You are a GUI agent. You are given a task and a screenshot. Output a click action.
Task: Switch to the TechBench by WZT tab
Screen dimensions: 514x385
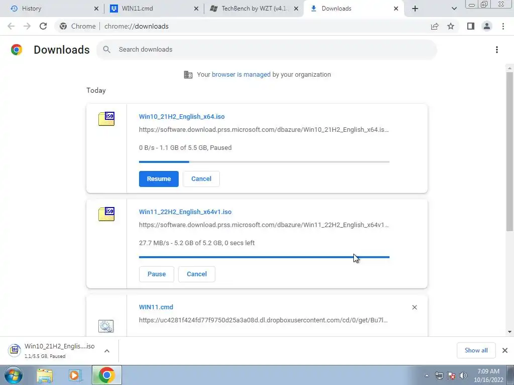pos(253,9)
